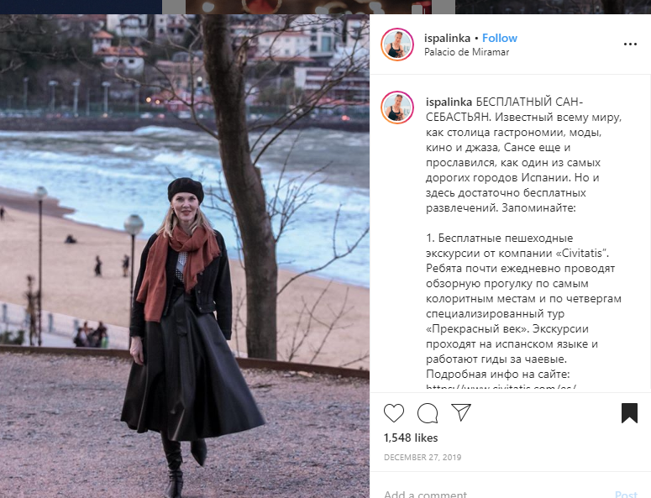Toggle the bookmark save icon
The width and height of the screenshot is (651, 498).
(x=629, y=413)
